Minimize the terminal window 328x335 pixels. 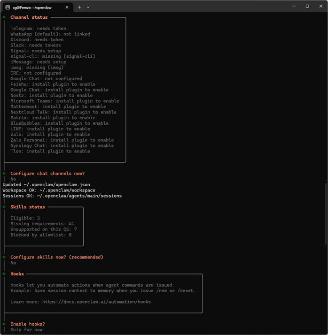(294, 7)
